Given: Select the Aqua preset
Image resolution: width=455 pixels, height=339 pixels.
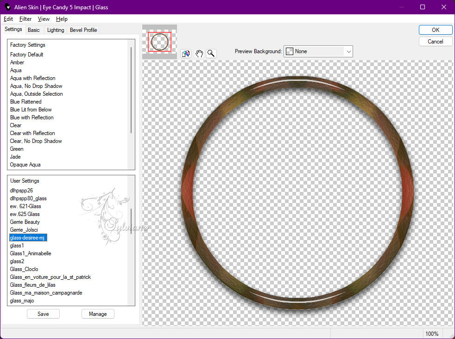Looking at the screenshot, I should [16, 70].
